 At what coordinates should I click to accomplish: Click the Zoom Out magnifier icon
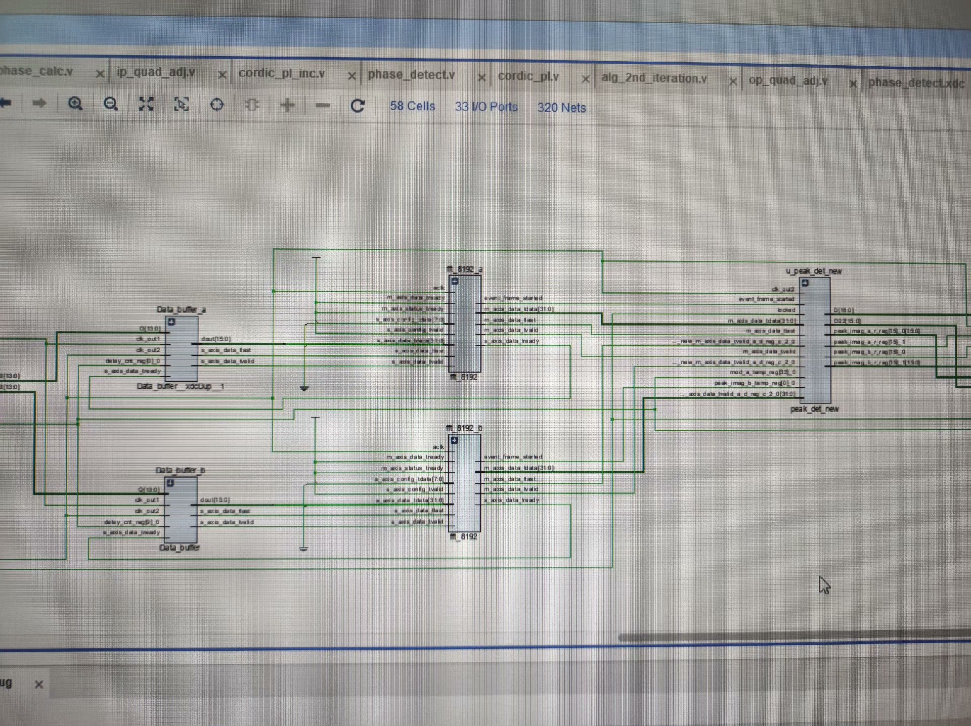click(x=111, y=104)
